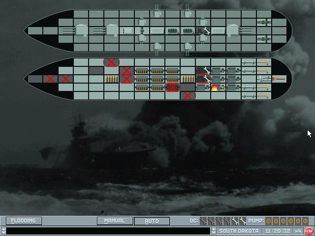
Task: Click the message log scroll-up arrow
Action: (x=3, y=229)
